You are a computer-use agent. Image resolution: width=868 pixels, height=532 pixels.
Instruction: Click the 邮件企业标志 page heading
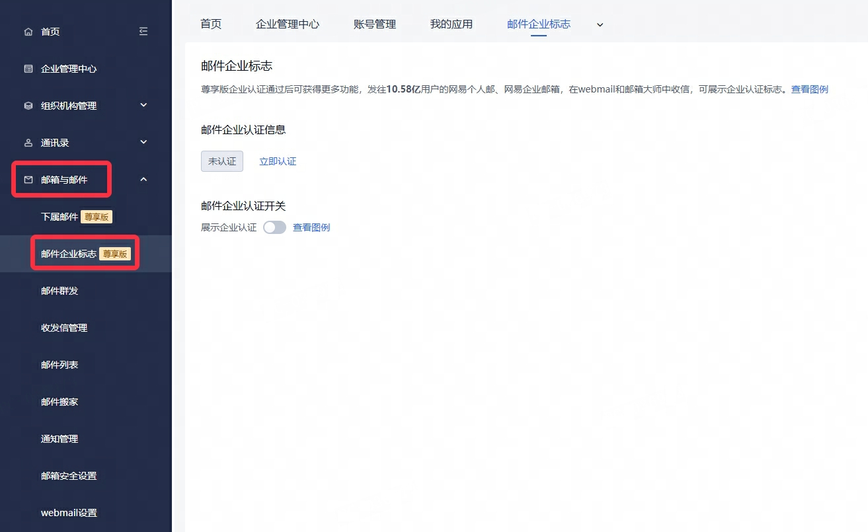237,66
